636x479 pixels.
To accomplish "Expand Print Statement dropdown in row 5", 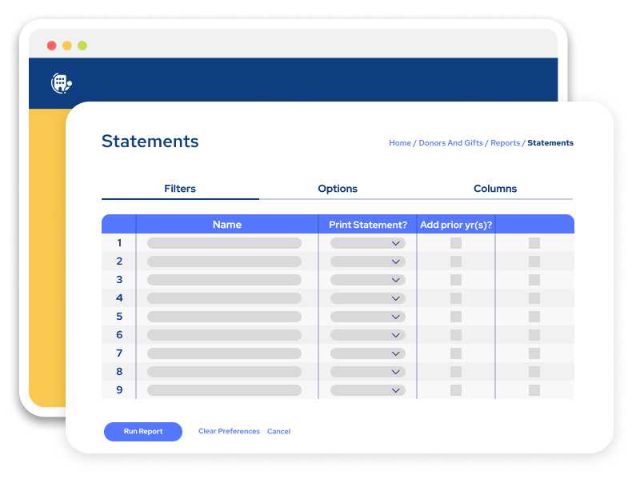I will coord(368,317).
